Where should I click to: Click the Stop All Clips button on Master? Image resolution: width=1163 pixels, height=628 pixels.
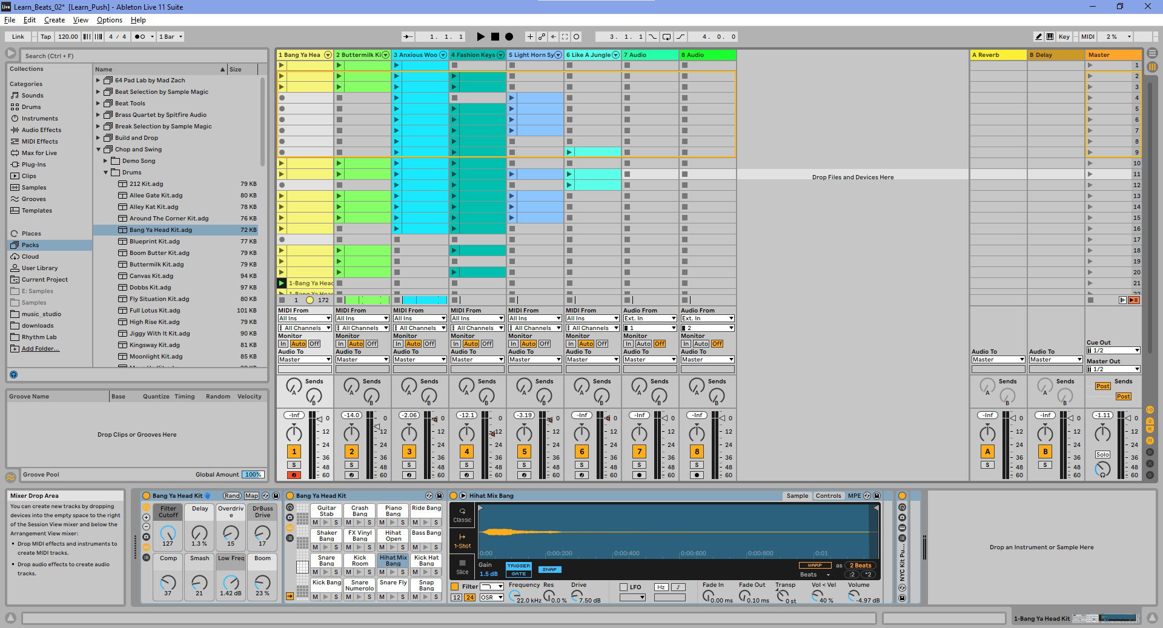1090,300
